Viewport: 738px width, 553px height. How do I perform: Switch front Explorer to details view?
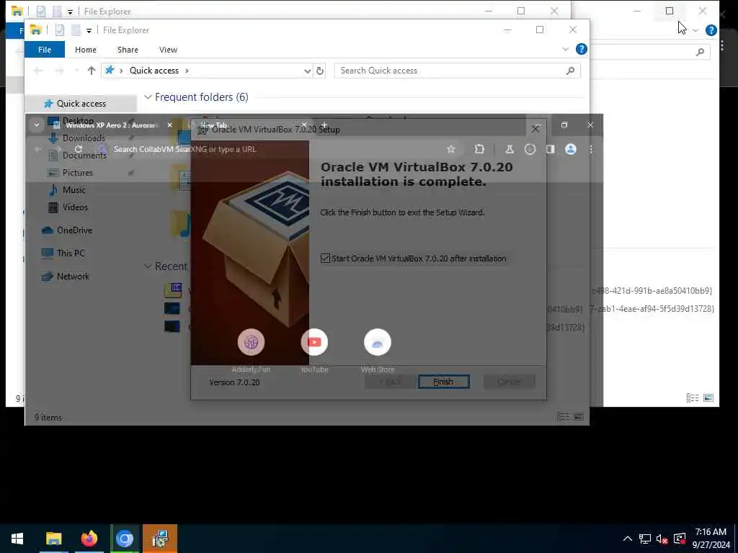coord(563,417)
